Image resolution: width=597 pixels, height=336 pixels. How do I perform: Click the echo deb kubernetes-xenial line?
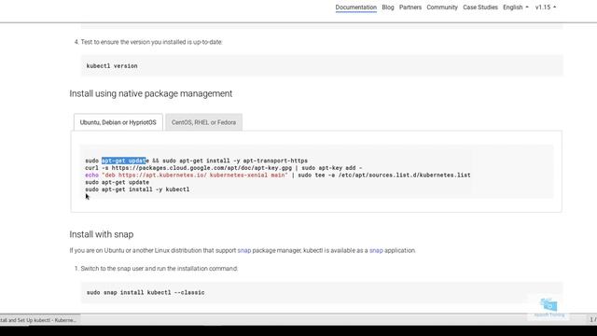[x=278, y=175]
